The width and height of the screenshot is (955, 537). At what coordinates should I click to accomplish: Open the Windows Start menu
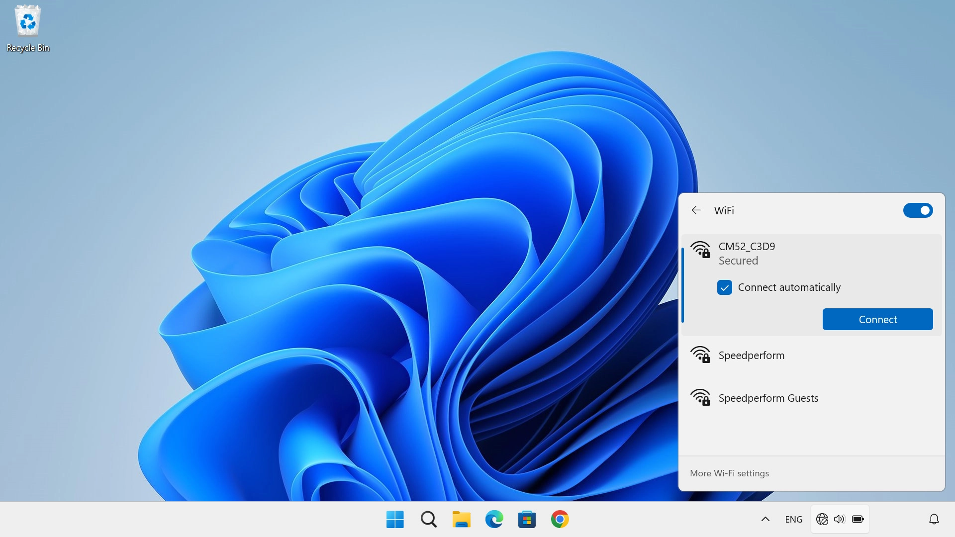pyautogui.click(x=395, y=520)
